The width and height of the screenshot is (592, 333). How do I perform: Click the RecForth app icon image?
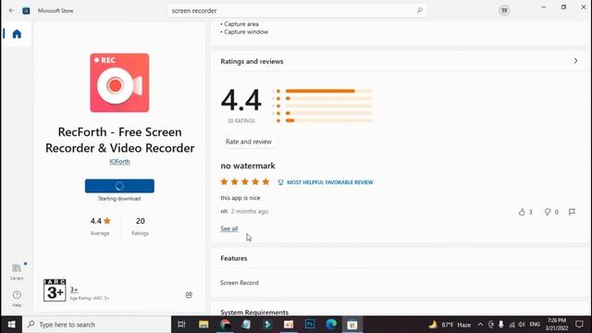click(x=119, y=82)
